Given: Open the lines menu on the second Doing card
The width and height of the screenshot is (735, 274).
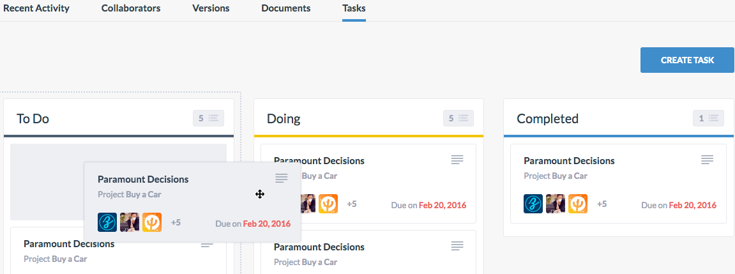Looking at the screenshot, I should (457, 245).
